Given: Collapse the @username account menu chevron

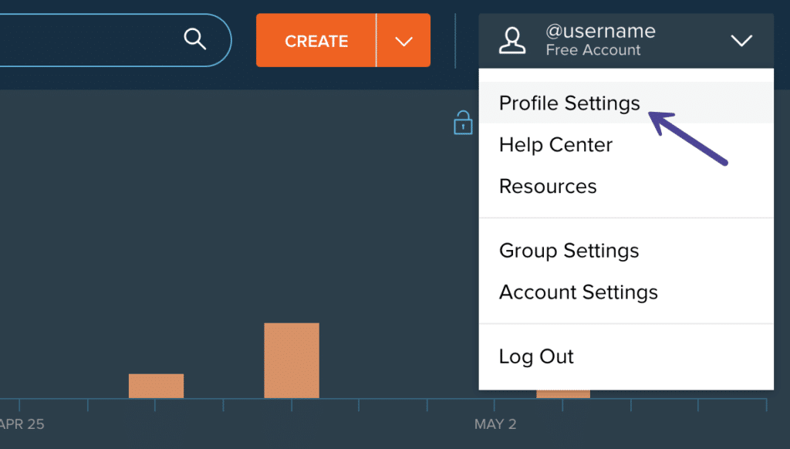Looking at the screenshot, I should click(741, 40).
